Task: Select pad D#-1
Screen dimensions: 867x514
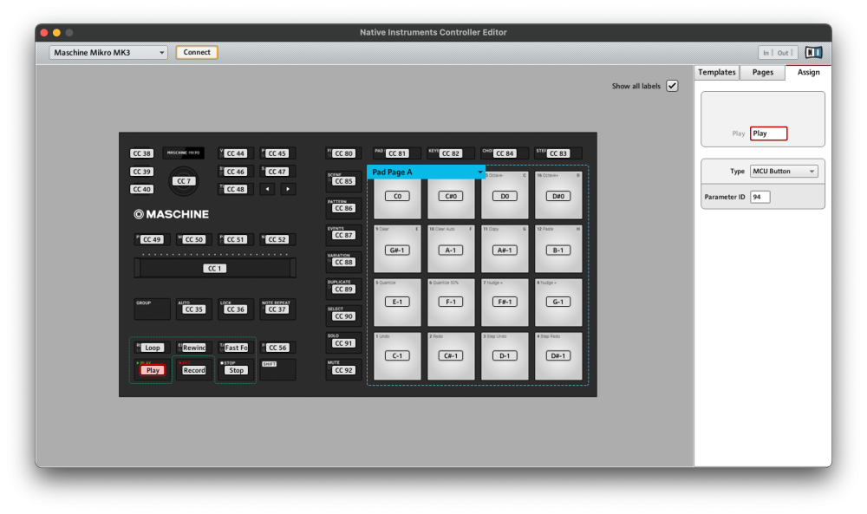Action: pyautogui.click(x=558, y=356)
